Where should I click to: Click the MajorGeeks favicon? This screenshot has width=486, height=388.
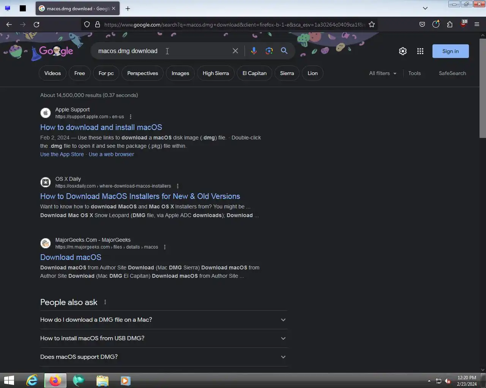[x=46, y=243]
